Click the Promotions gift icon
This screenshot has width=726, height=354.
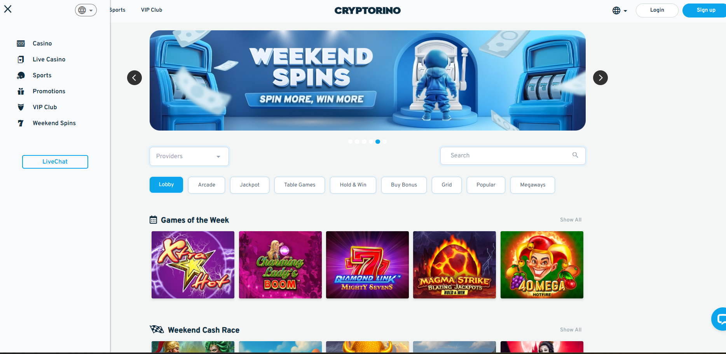(x=21, y=91)
